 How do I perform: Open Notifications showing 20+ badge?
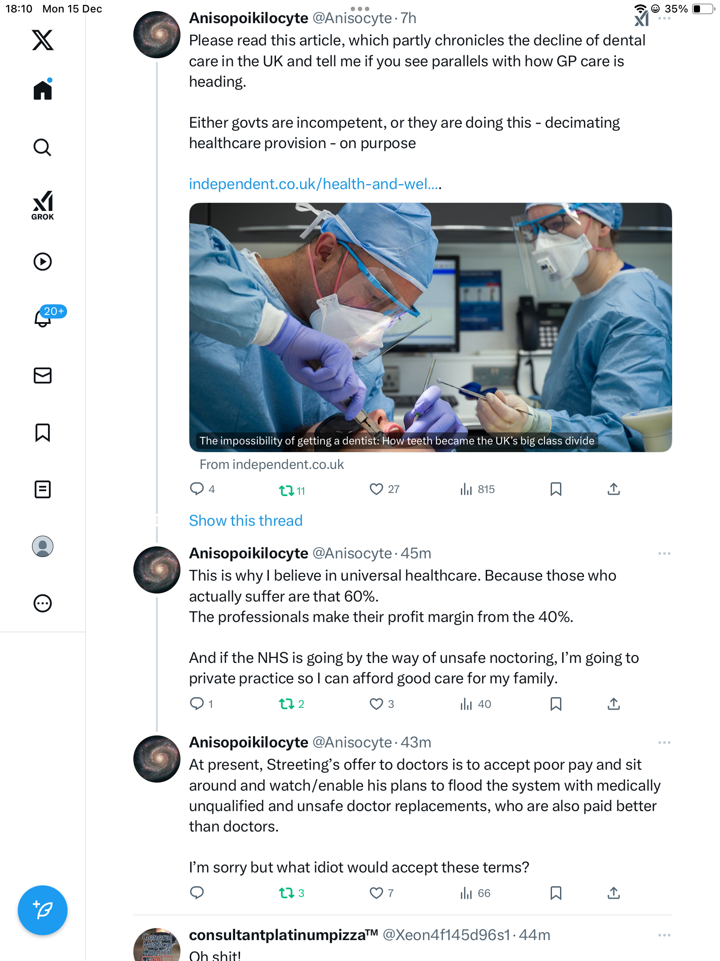[44, 318]
